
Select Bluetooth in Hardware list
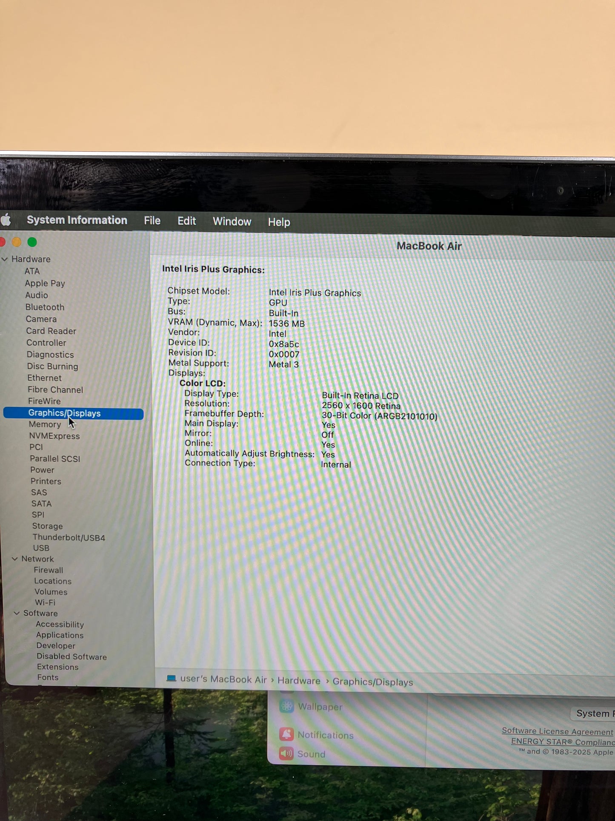[45, 307]
